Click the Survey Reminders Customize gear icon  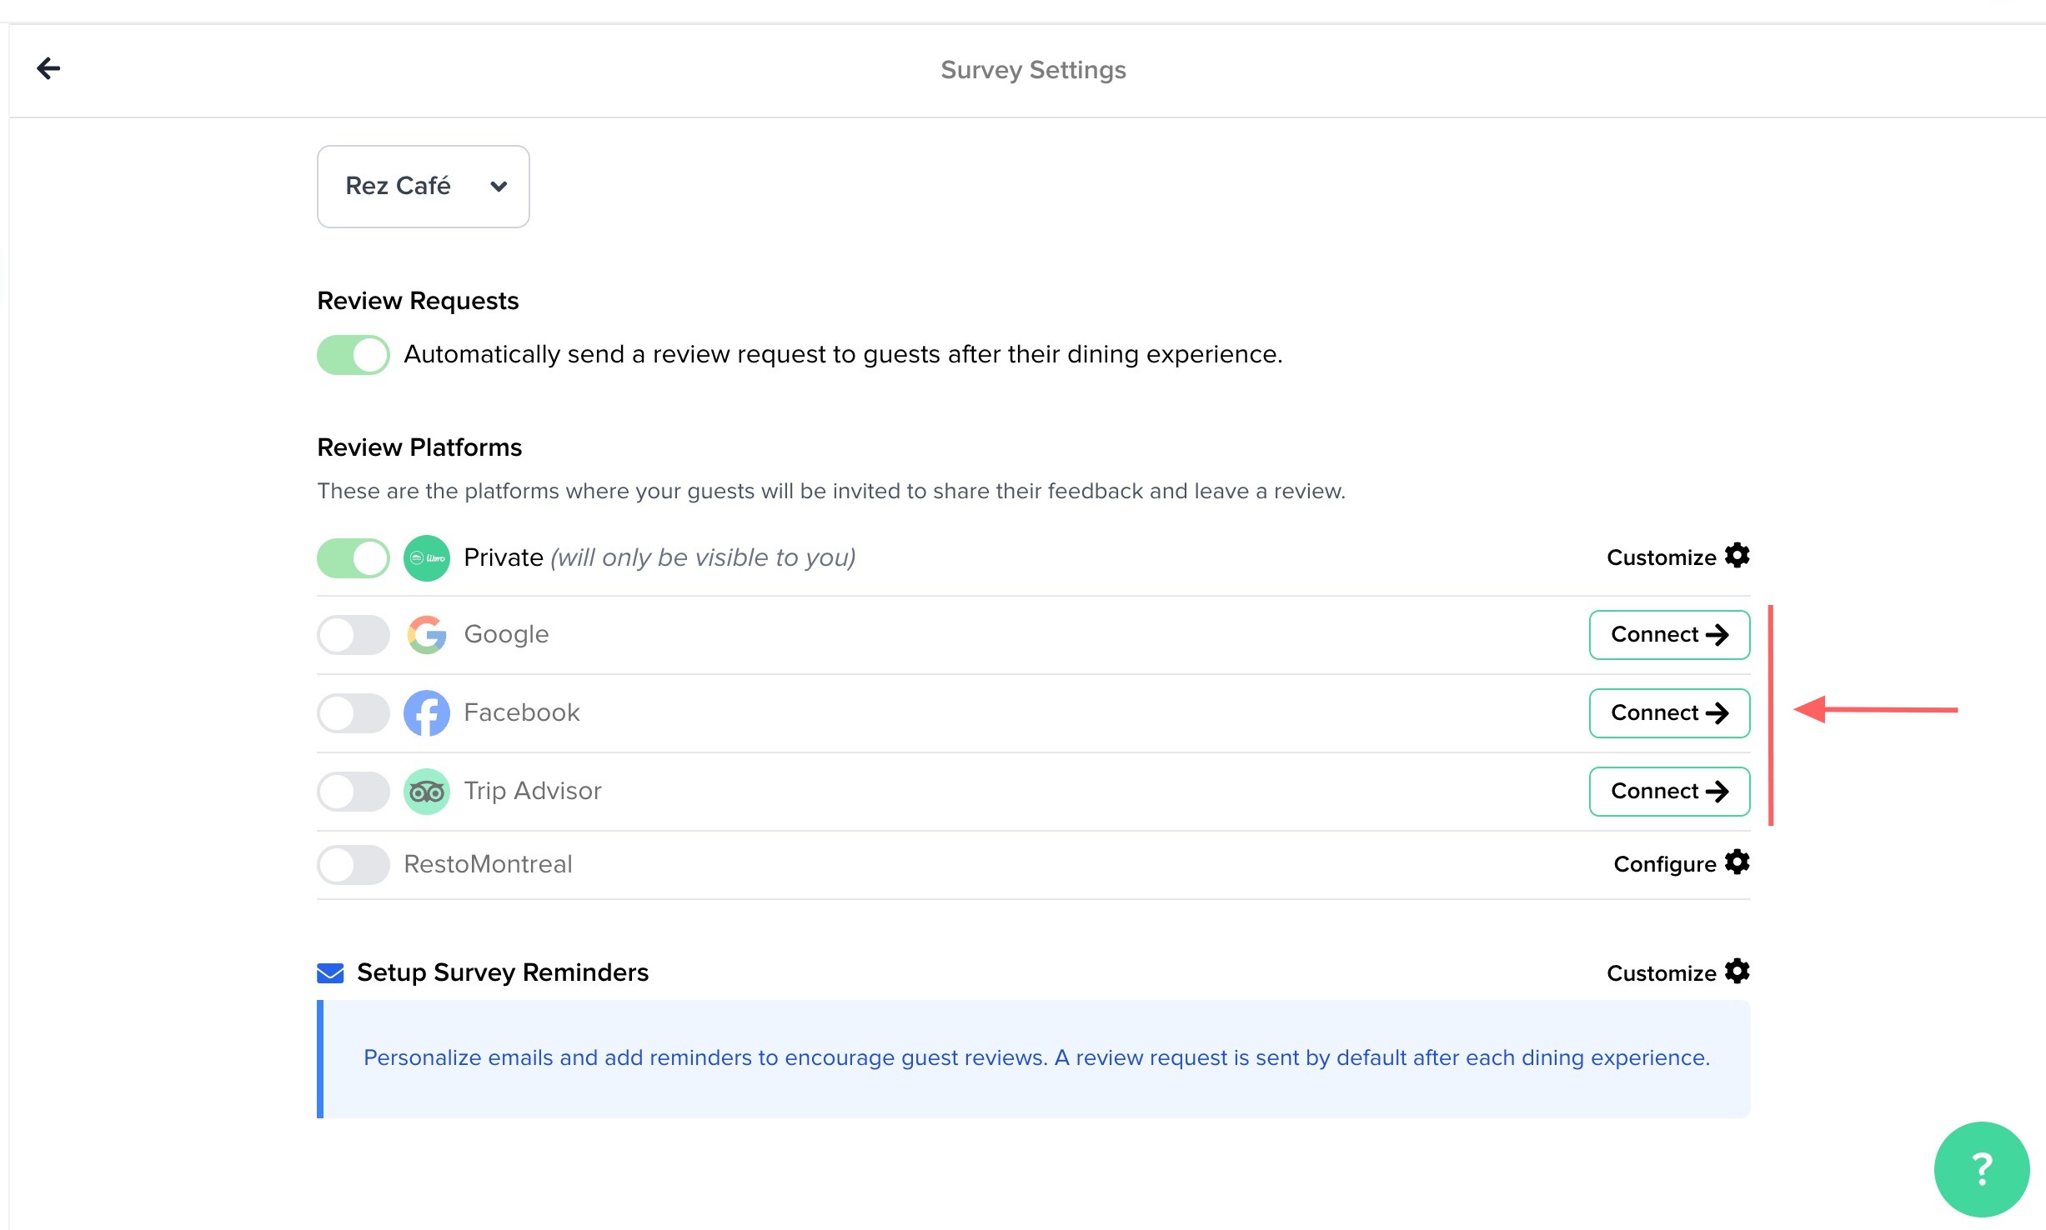tap(1737, 972)
